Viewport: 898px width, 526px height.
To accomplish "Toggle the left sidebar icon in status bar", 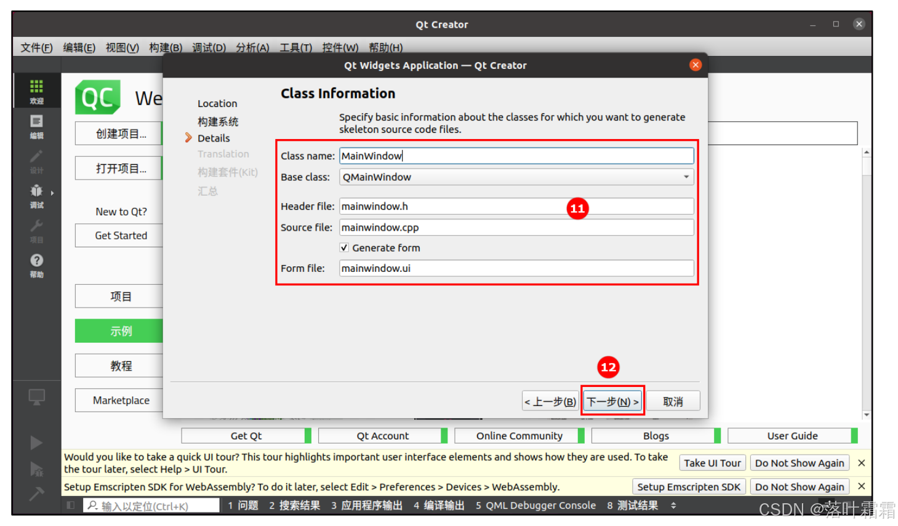I will tap(71, 505).
